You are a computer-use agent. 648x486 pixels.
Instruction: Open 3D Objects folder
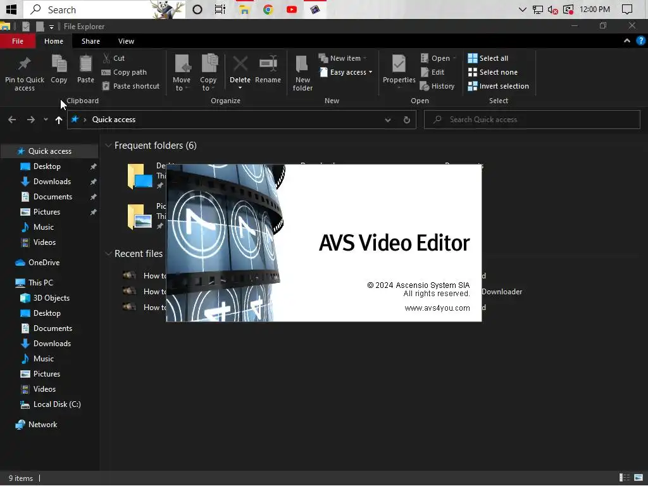(x=51, y=298)
